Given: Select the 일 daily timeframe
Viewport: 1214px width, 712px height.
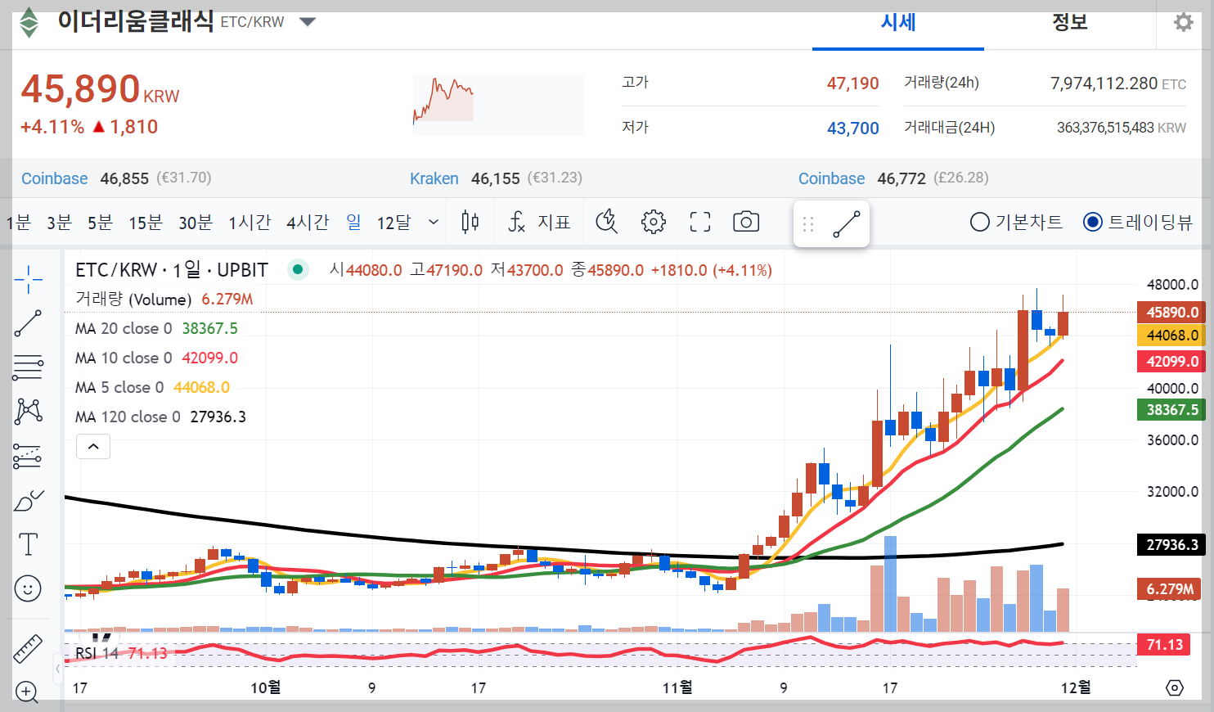Looking at the screenshot, I should 353,223.
